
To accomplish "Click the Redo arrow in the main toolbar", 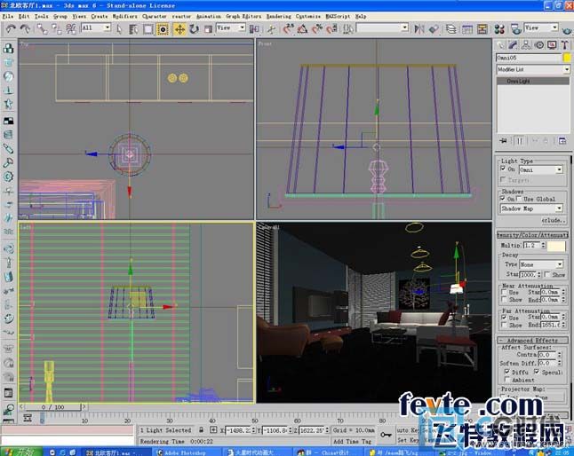I will point(25,29).
